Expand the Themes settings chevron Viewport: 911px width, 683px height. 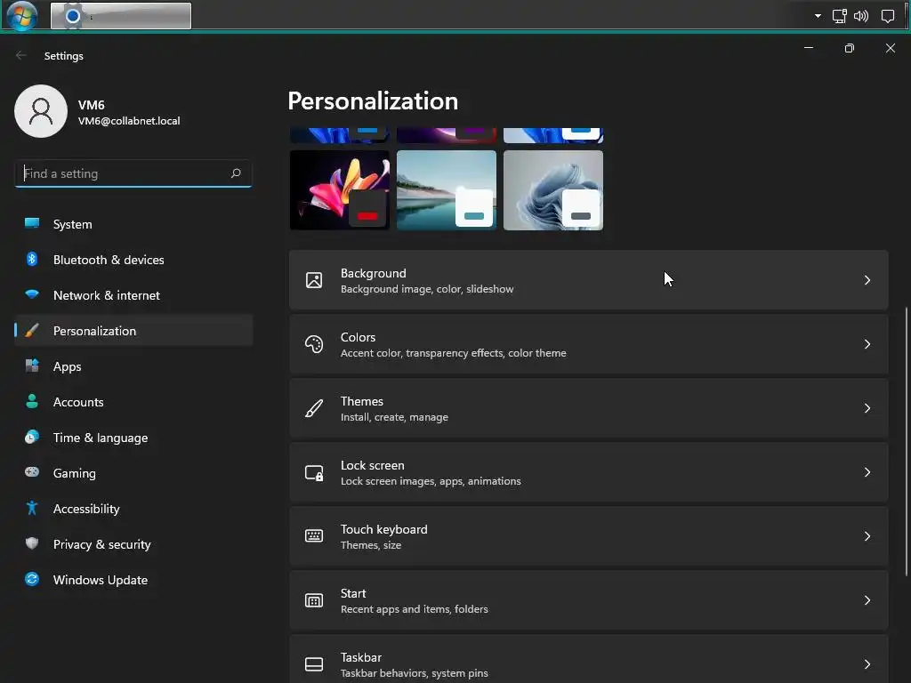point(867,408)
